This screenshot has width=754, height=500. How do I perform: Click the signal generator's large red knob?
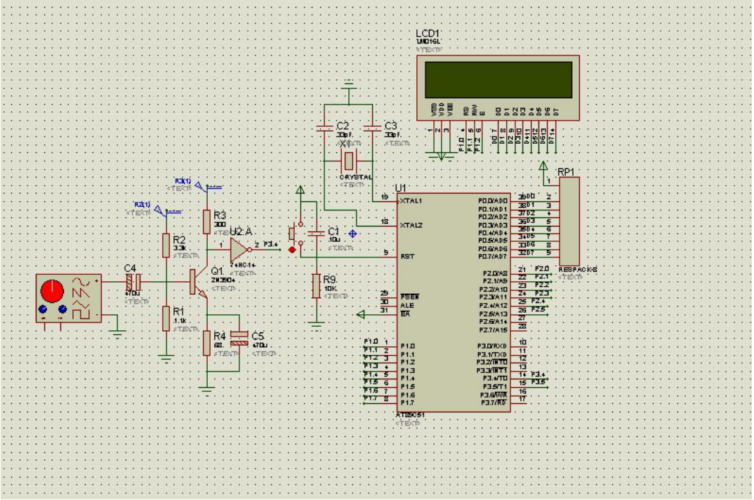[52, 291]
